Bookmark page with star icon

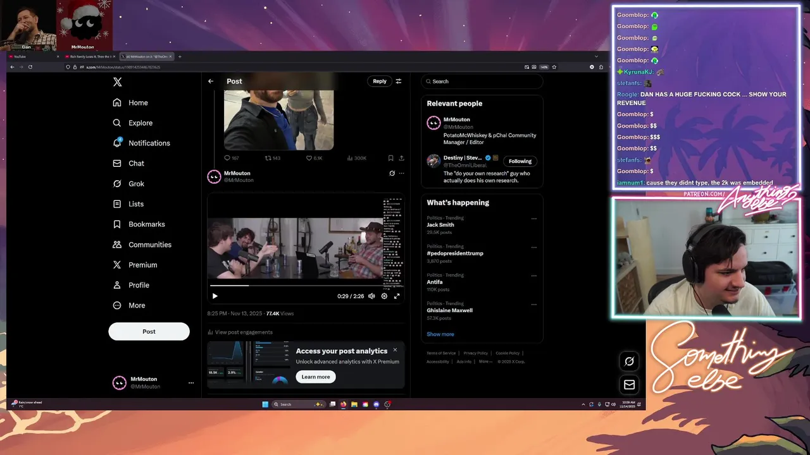click(x=554, y=67)
